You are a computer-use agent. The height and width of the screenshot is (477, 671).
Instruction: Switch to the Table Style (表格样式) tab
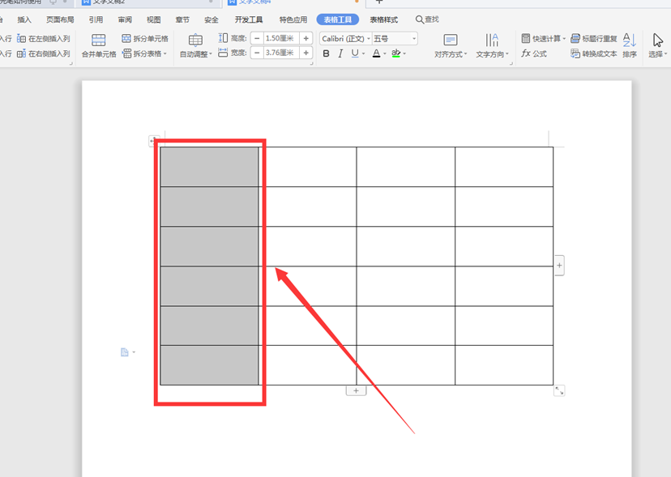(384, 19)
